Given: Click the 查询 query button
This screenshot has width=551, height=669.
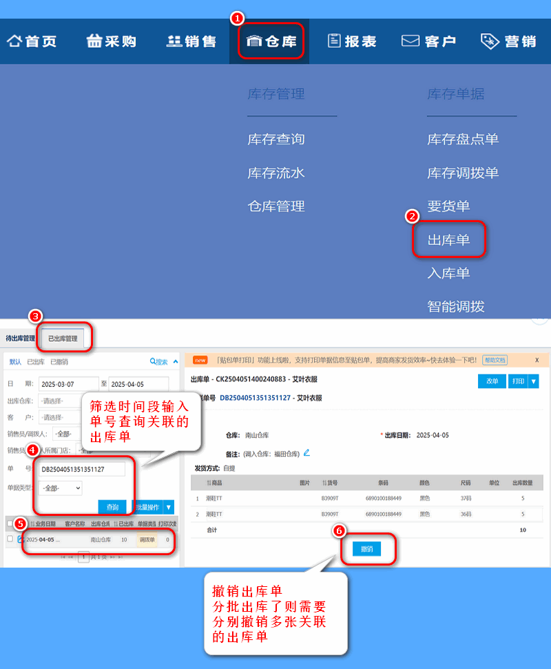Looking at the screenshot, I should pyautogui.click(x=112, y=507).
